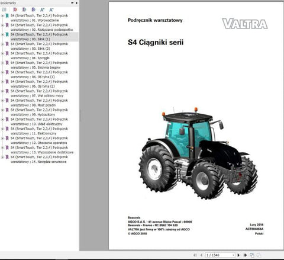Image resolution: width=284 pixels, height=260 pixels.
Task: Expand the 03. Silnik (2) bookmark
Action: (2, 44)
